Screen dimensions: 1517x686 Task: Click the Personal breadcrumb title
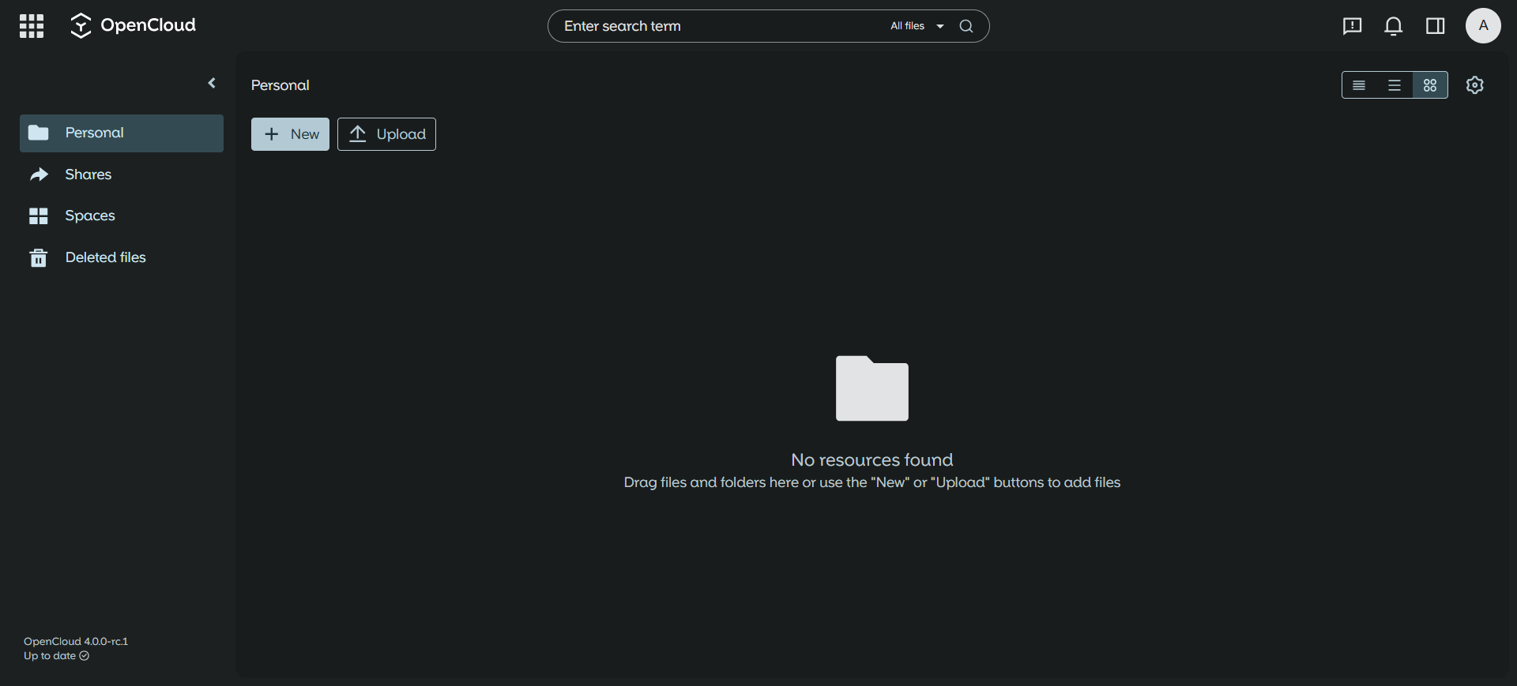[x=280, y=85]
